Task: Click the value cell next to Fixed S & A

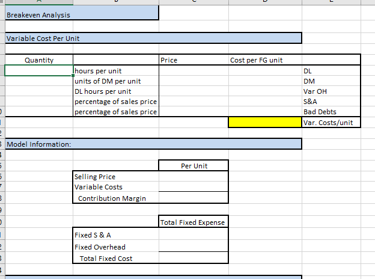Action: pyautogui.click(x=194, y=235)
